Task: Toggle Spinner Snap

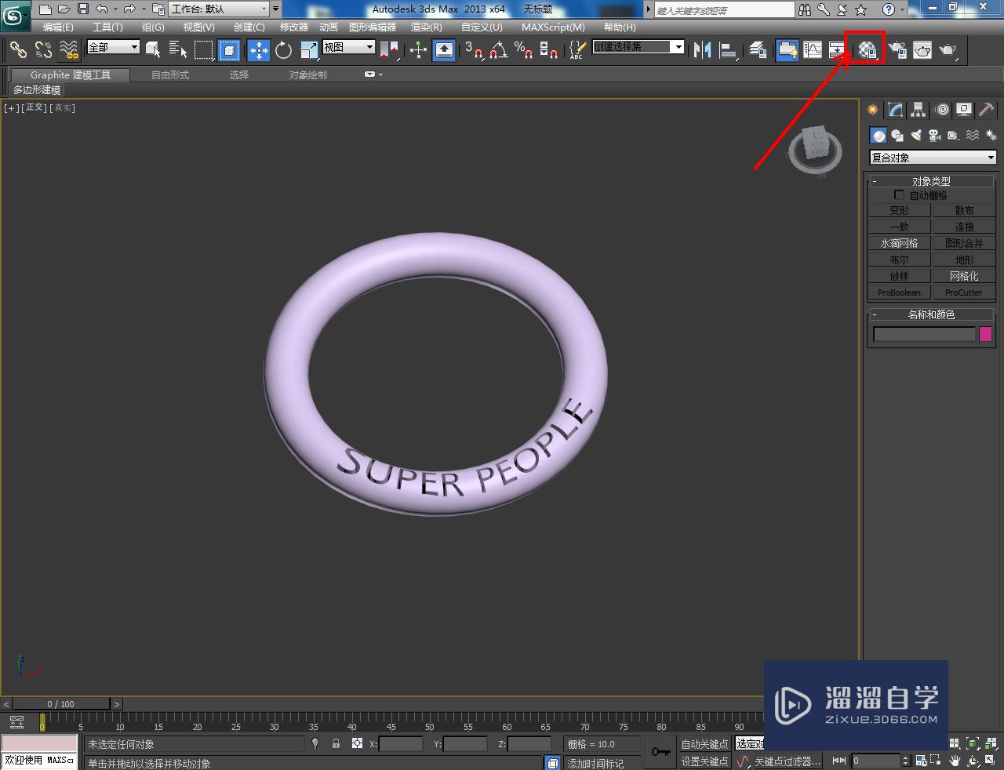Action: (548, 49)
